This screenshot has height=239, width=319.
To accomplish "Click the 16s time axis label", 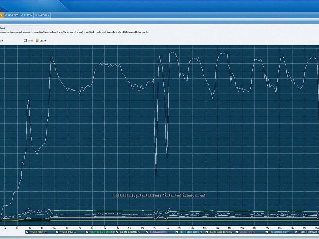I will pos(192,228).
